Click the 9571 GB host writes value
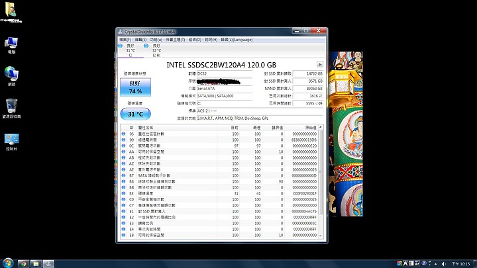Screen dimensions: 477x268 308,81
